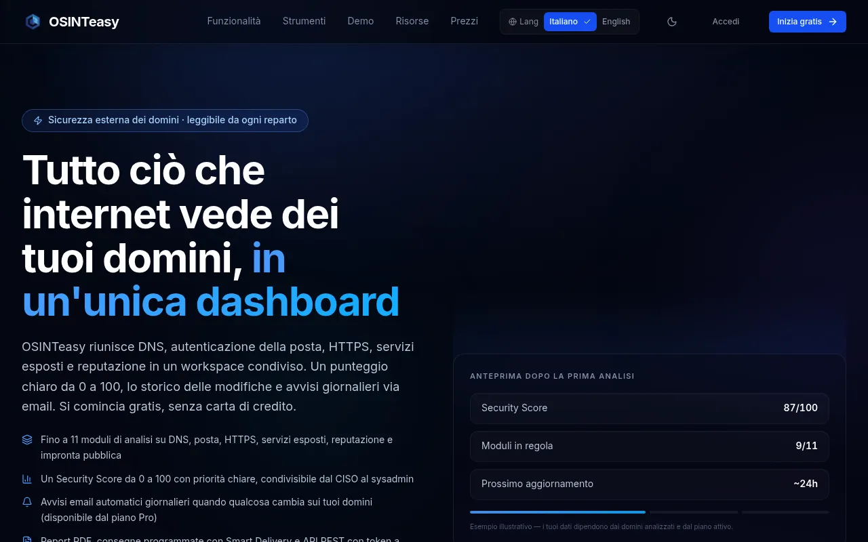
Task: Click the Accedi login link
Action: pos(726,22)
